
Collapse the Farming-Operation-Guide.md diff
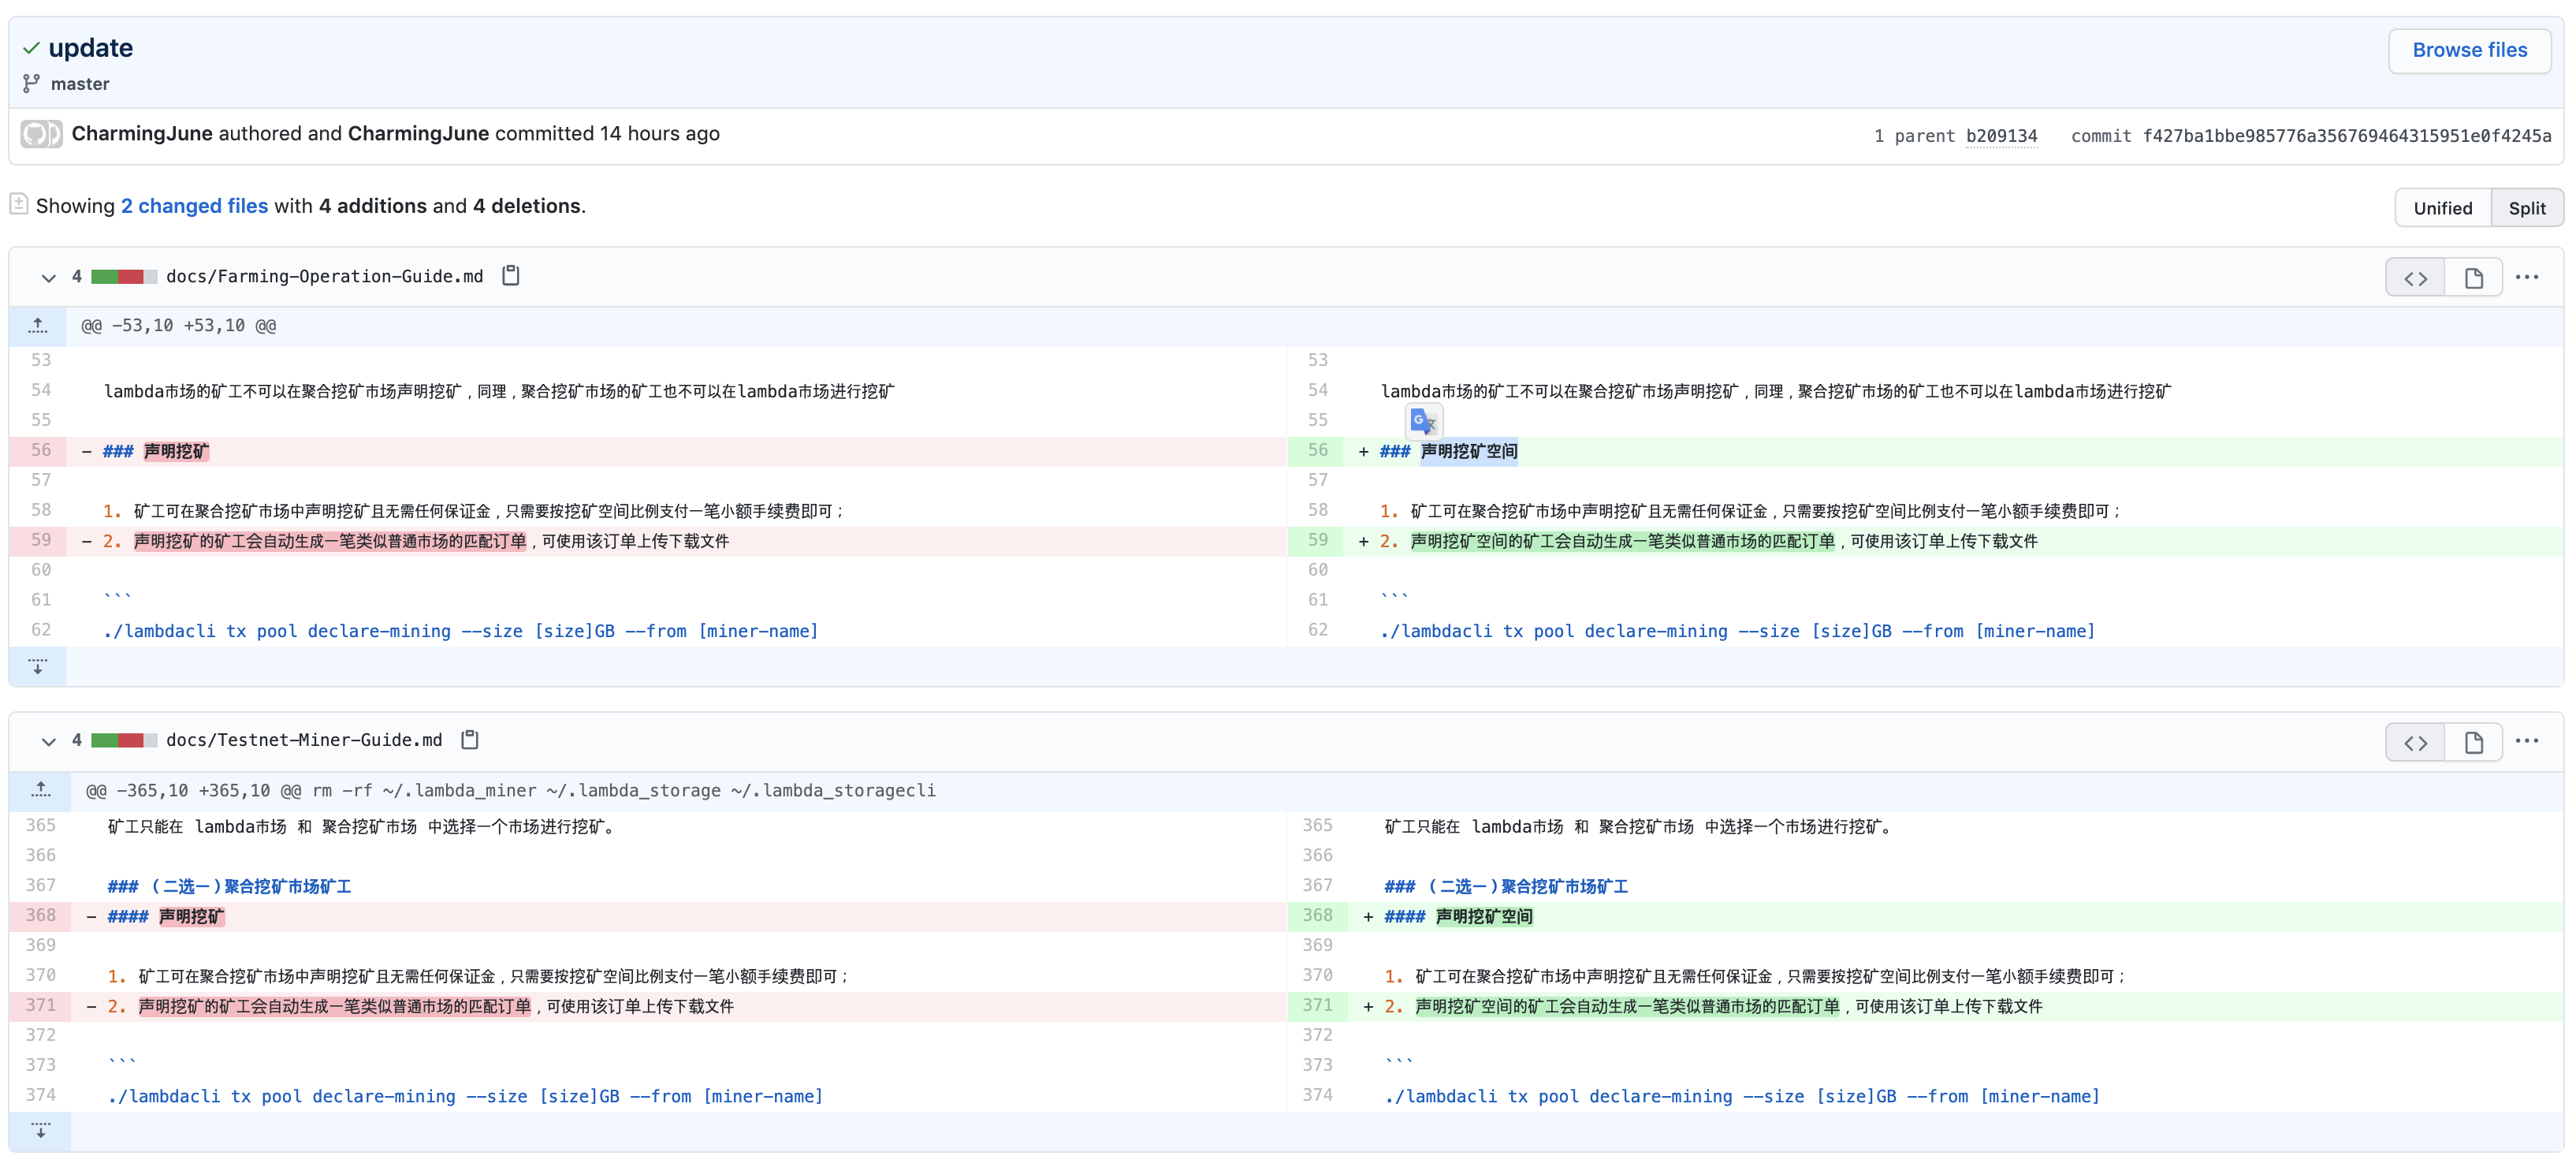coord(48,277)
